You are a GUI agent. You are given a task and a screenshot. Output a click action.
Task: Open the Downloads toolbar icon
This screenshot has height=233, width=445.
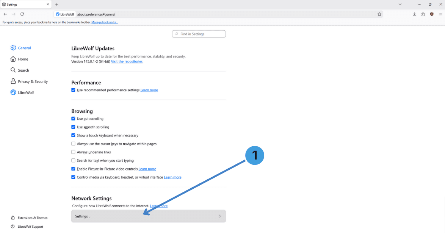pos(414,14)
